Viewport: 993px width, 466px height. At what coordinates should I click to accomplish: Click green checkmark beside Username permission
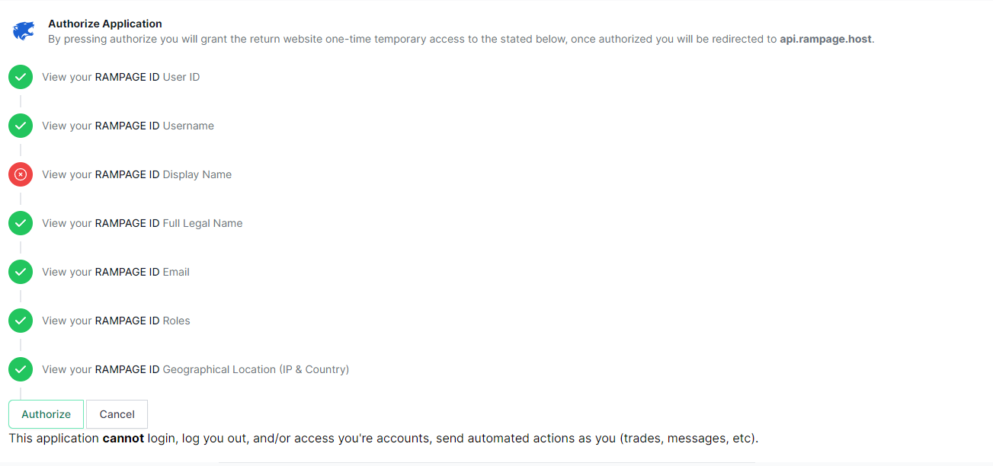pos(21,126)
